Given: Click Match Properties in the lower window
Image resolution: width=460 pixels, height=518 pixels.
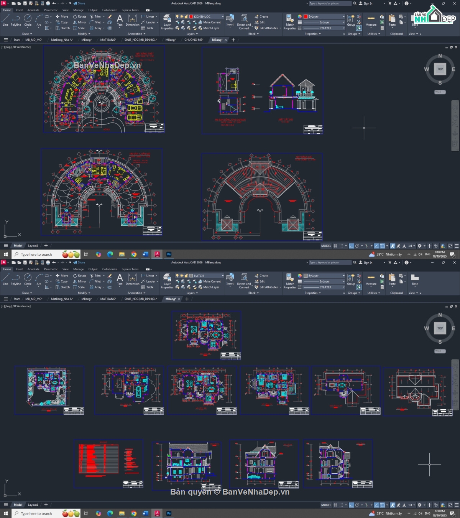Looking at the screenshot, I should click(x=290, y=280).
